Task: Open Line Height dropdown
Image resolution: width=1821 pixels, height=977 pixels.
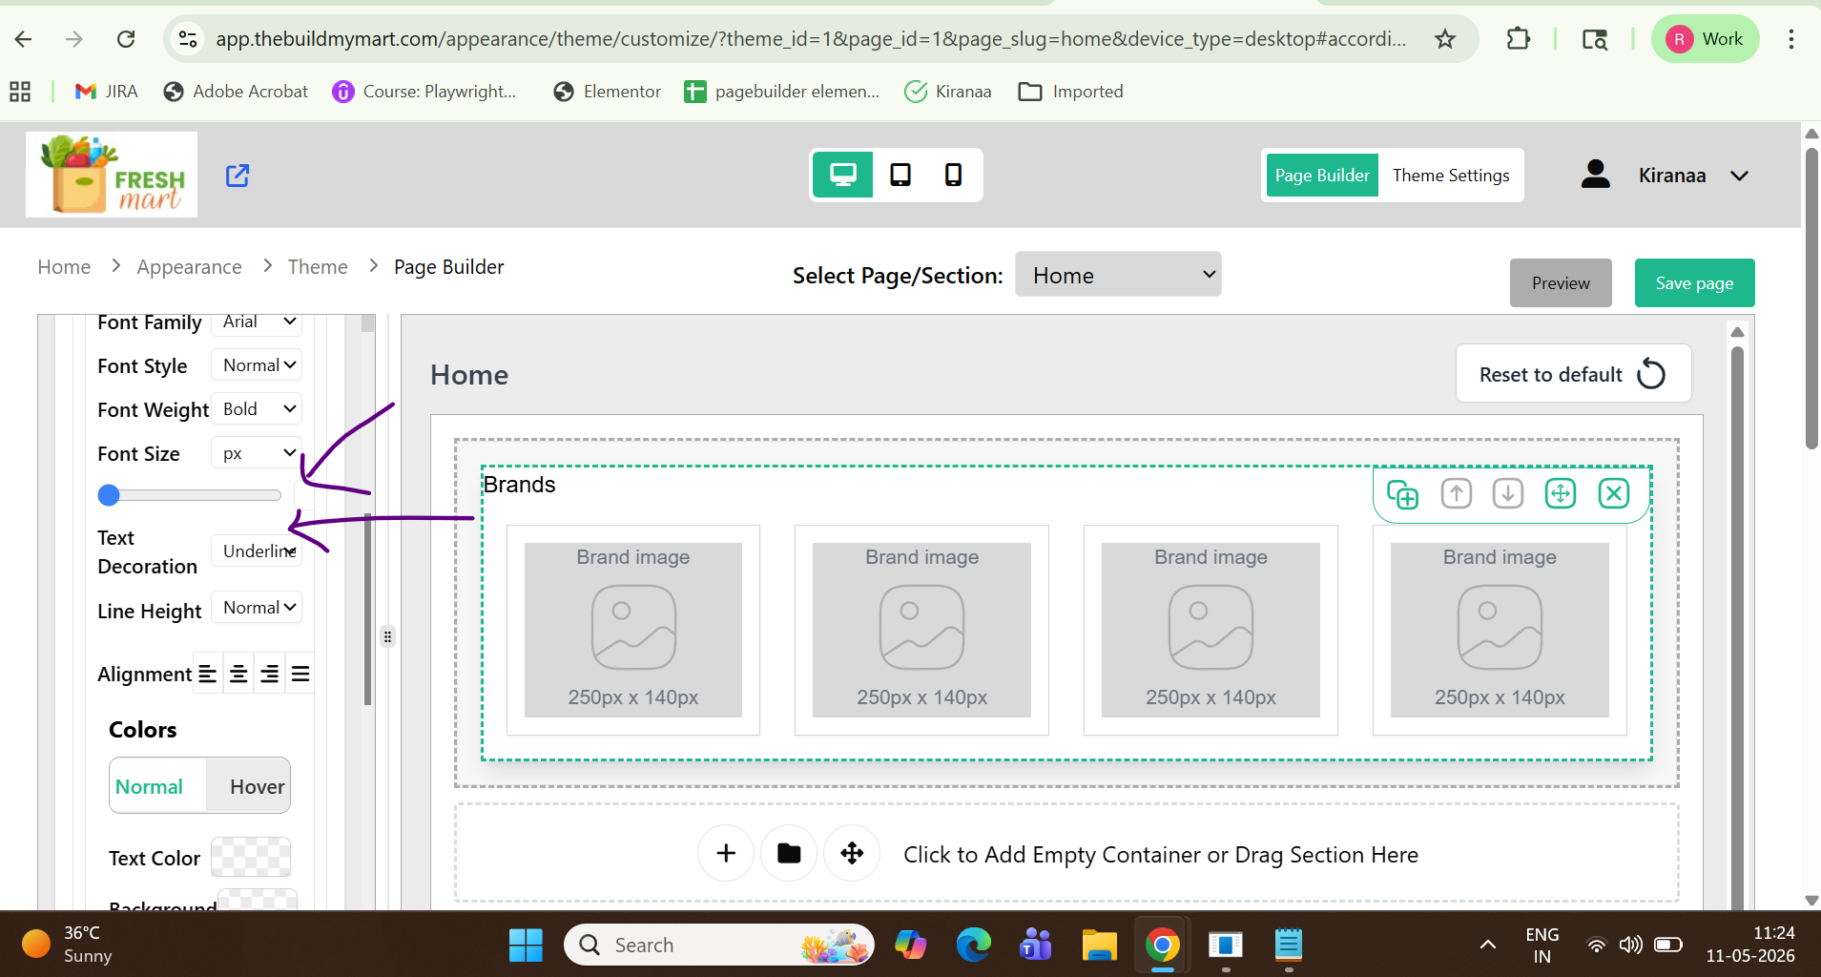Action: pos(257,608)
